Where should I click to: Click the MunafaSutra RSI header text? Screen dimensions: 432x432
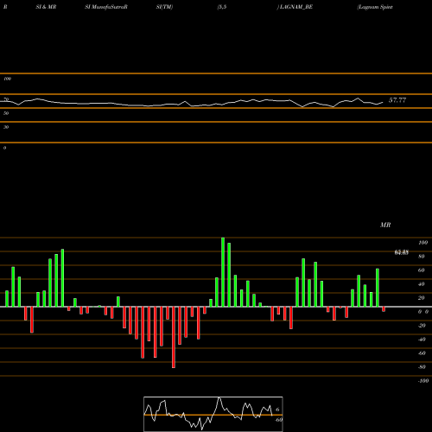click(106, 7)
